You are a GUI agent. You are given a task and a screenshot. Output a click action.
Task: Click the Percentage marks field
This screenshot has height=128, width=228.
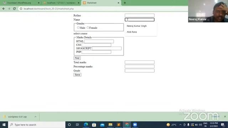139,66
